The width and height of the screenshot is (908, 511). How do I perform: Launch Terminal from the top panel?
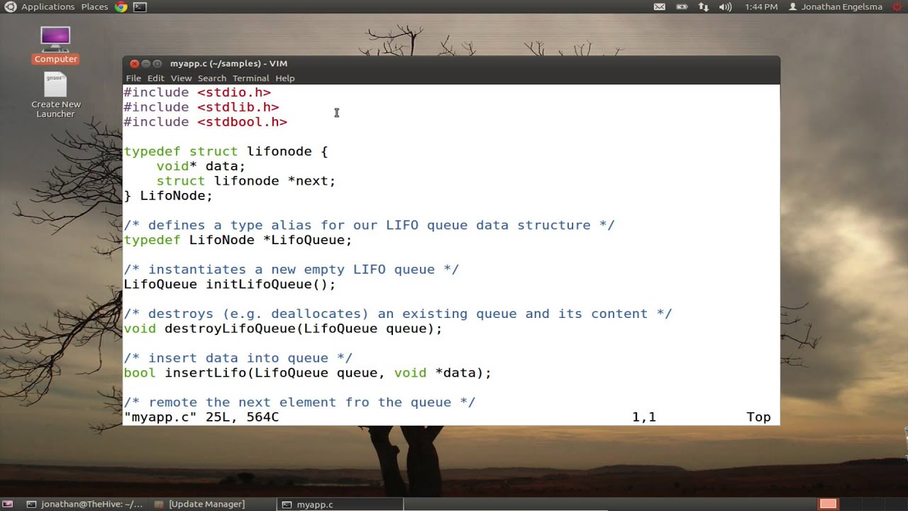[x=140, y=7]
